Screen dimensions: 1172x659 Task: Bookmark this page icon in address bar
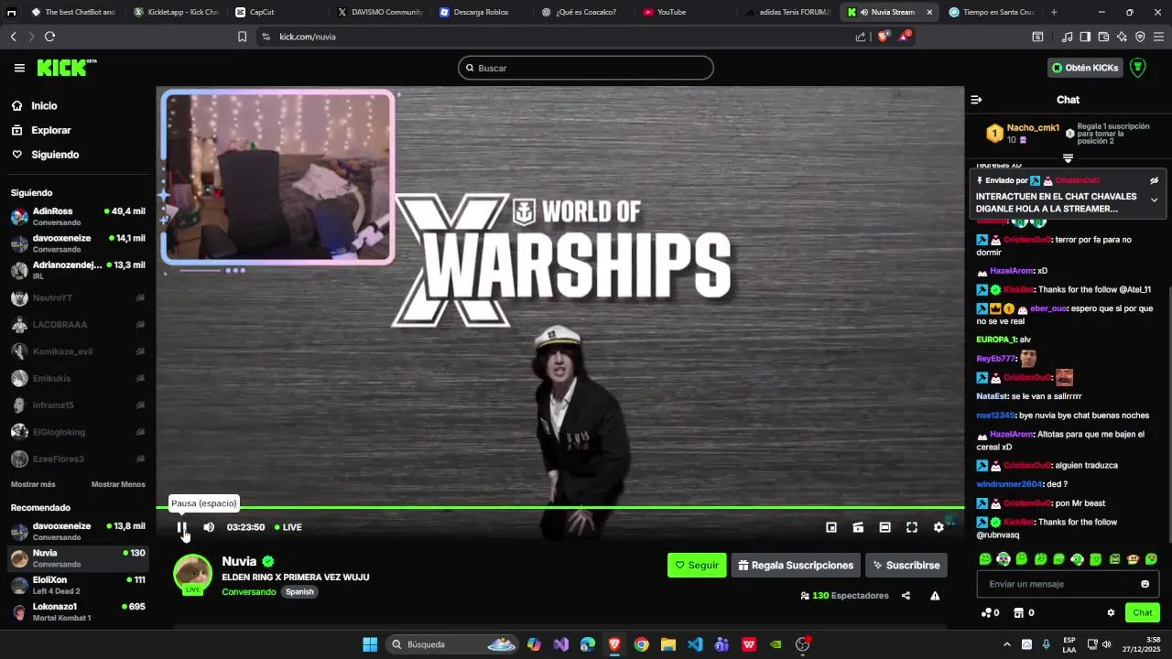point(242,37)
